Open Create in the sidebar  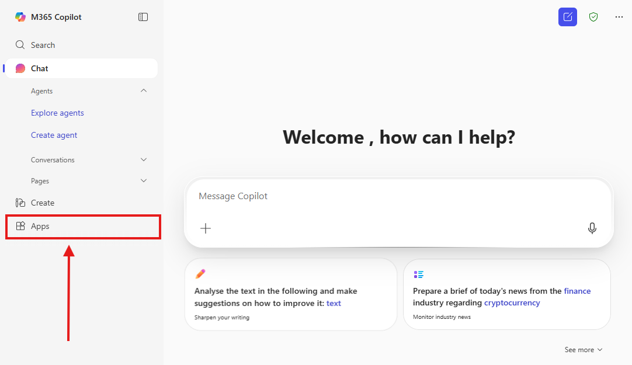pos(42,203)
